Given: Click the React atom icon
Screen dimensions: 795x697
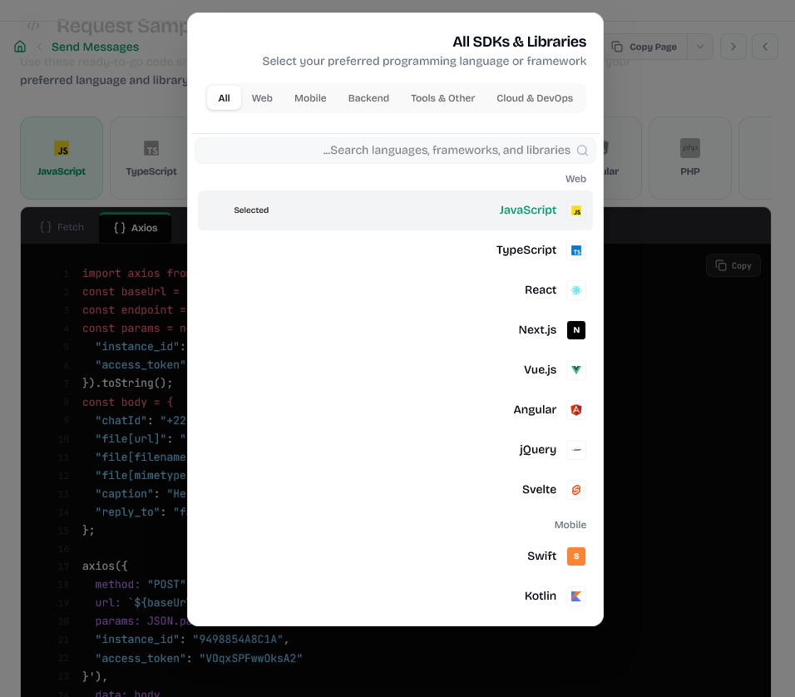Looking at the screenshot, I should click(x=576, y=290).
